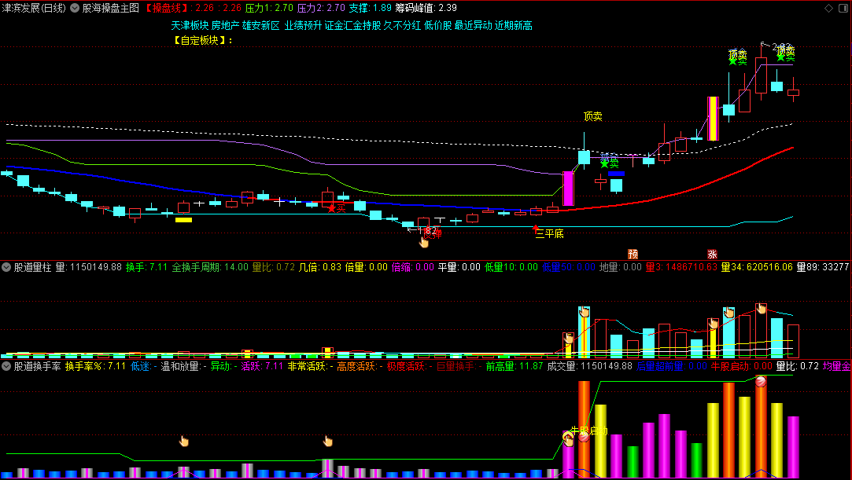The height and width of the screenshot is (480, 852).
Task: Click the 股道换手率 panel title
Action: 37,366
